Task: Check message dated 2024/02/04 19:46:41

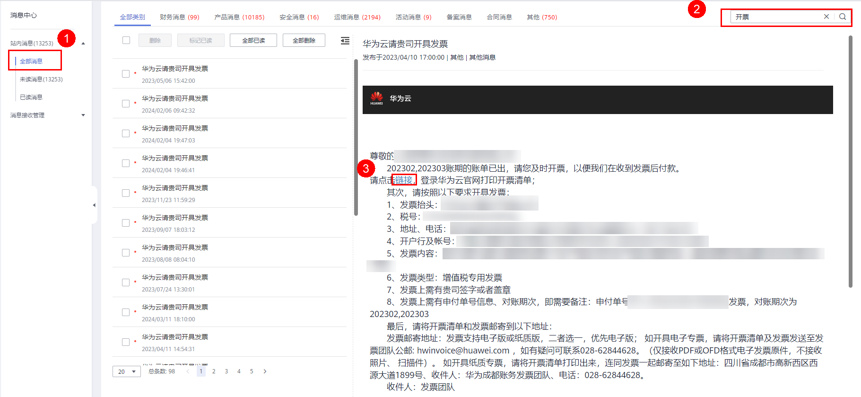Action: click(126, 163)
